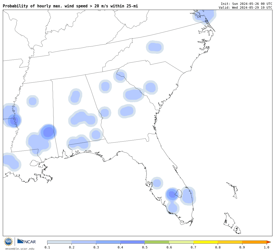Click the Init date text line
The width and height of the screenshot is (275, 252).
246,4
